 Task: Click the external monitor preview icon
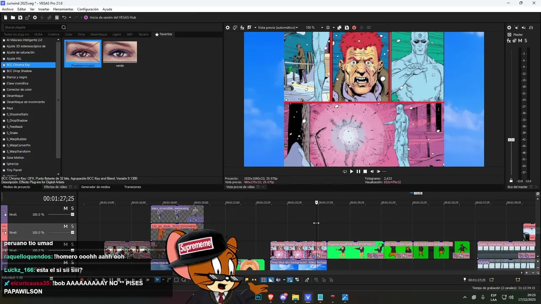click(235, 27)
